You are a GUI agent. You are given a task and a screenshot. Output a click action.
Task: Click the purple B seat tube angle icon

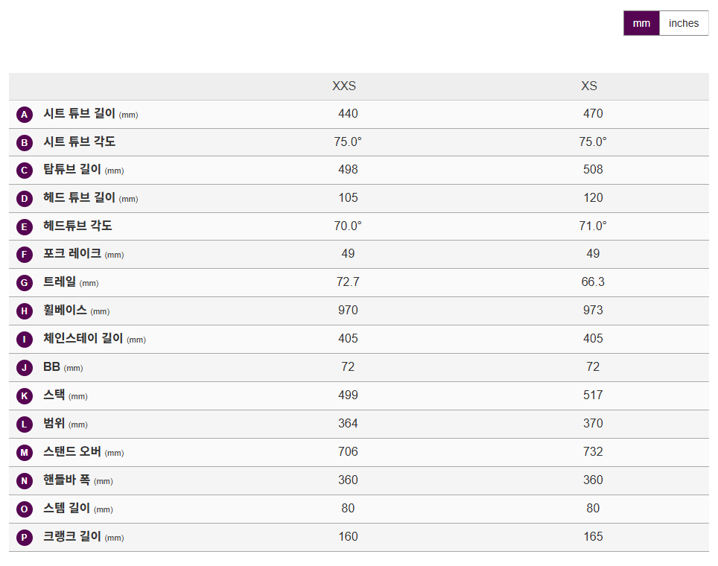click(24, 142)
